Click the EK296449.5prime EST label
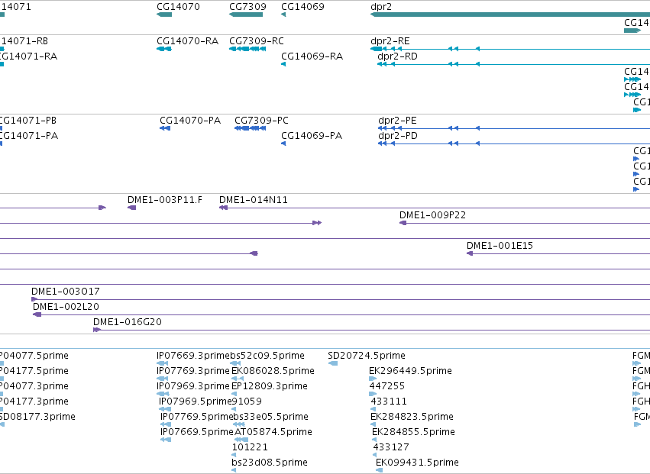This screenshot has width=650, height=474. click(410, 371)
